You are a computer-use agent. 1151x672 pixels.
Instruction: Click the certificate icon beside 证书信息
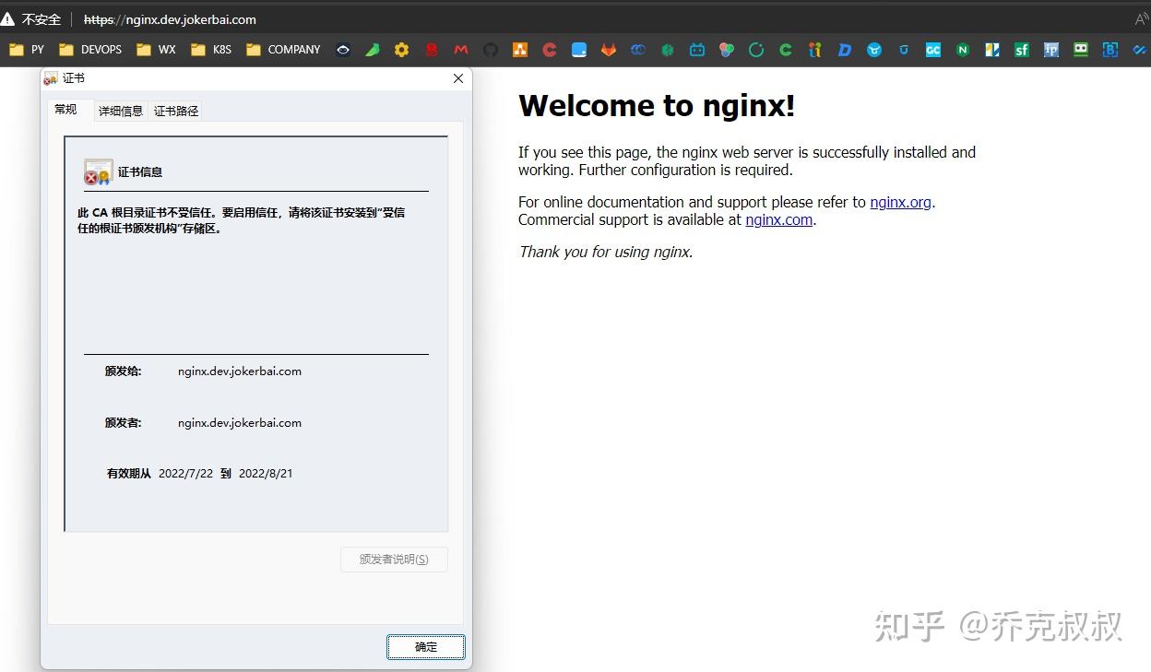point(98,172)
